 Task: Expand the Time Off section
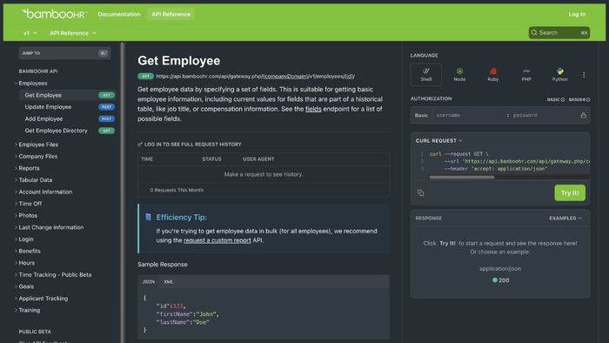(16, 204)
